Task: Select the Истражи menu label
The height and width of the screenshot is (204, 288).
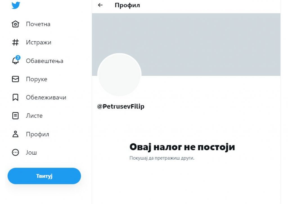Action: point(39,42)
